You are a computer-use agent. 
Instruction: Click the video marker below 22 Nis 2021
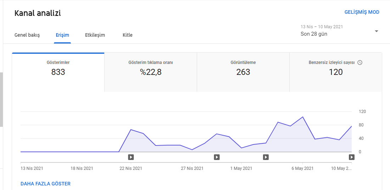(x=131, y=157)
